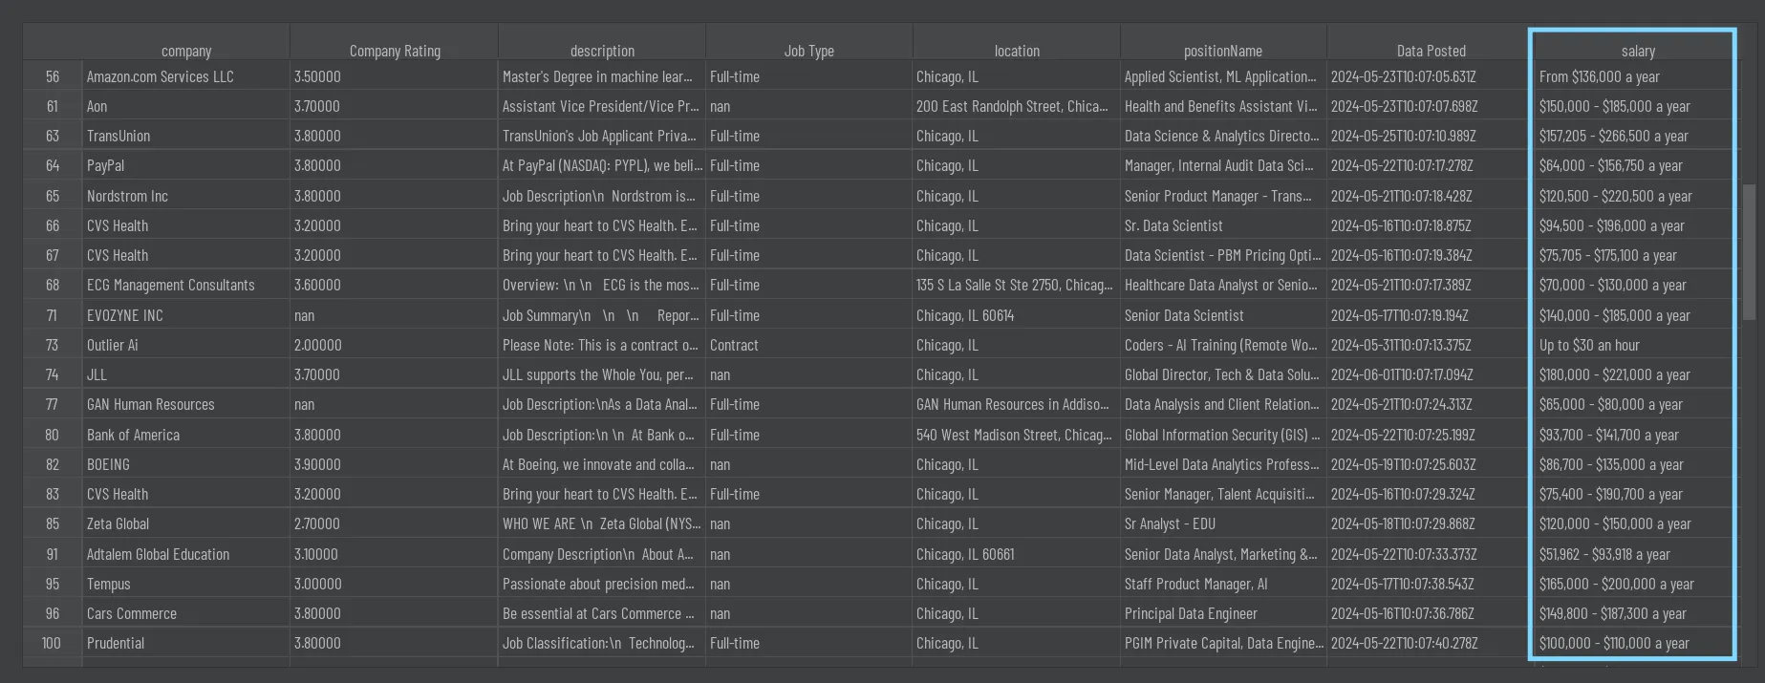Click the Up to $30 an hour salary cell
This screenshot has width=1765, height=683.
click(x=1638, y=345)
